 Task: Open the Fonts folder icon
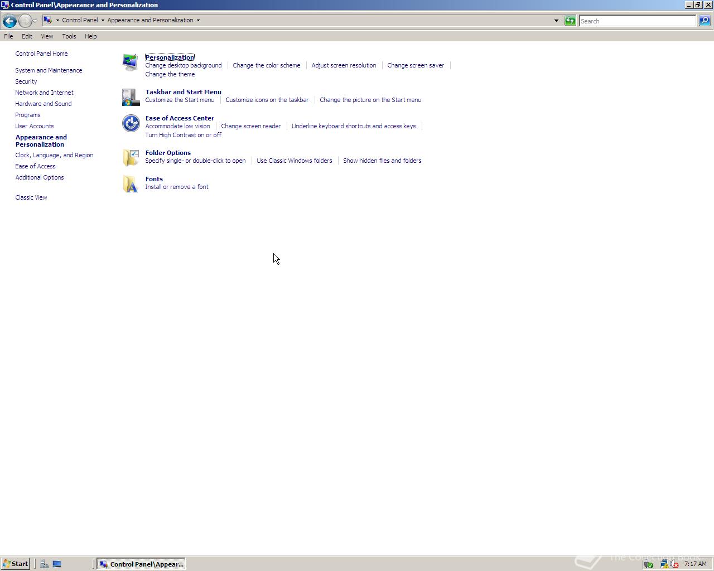click(131, 184)
